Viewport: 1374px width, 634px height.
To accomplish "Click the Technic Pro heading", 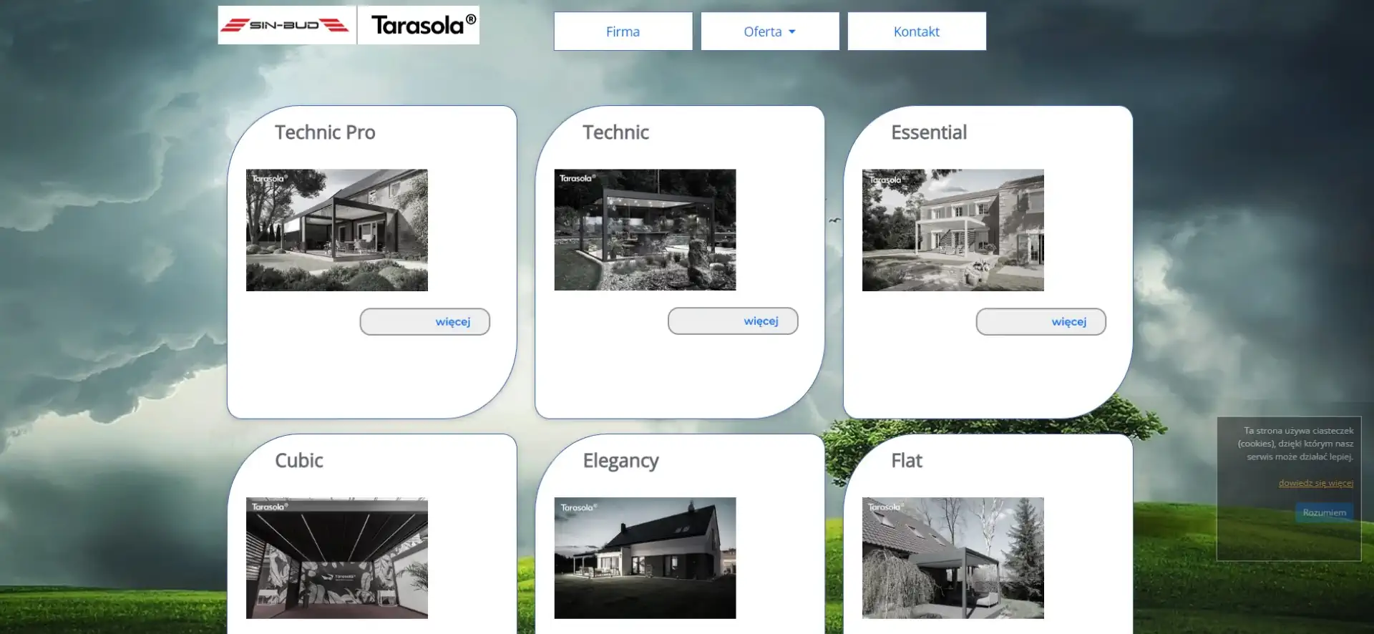I will (x=325, y=132).
